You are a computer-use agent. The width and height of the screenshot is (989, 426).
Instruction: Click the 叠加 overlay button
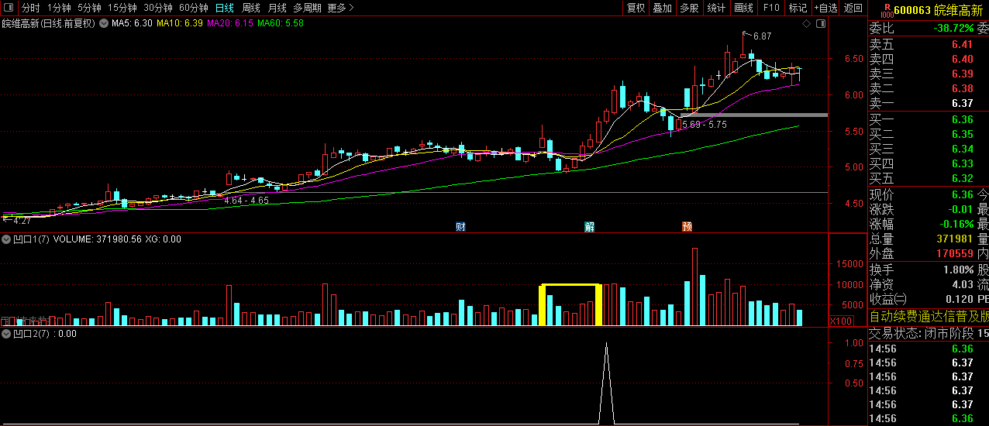point(662,8)
